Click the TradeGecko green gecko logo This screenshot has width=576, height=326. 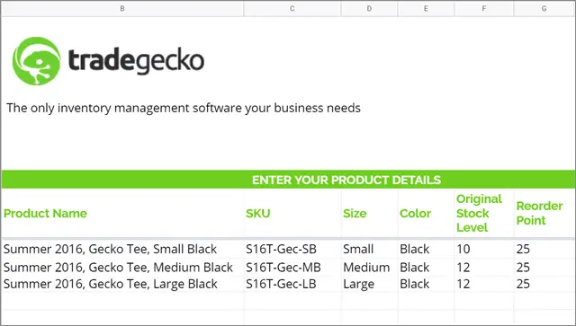(x=36, y=61)
